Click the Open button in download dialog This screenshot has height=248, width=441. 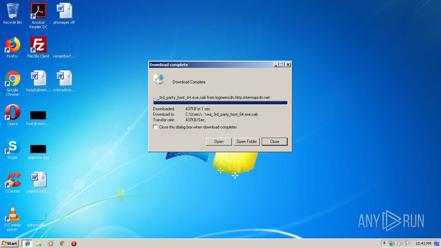219,142
